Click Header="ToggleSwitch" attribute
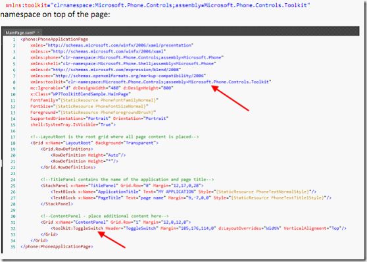The width and height of the screenshot is (367, 262). [132, 228]
